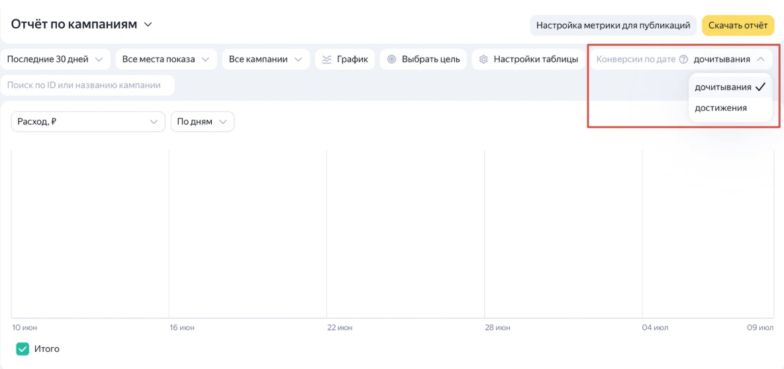This screenshot has width=784, height=369.
Task: Expand the Отчёт по кампаниям title chevron
Action: point(148,25)
